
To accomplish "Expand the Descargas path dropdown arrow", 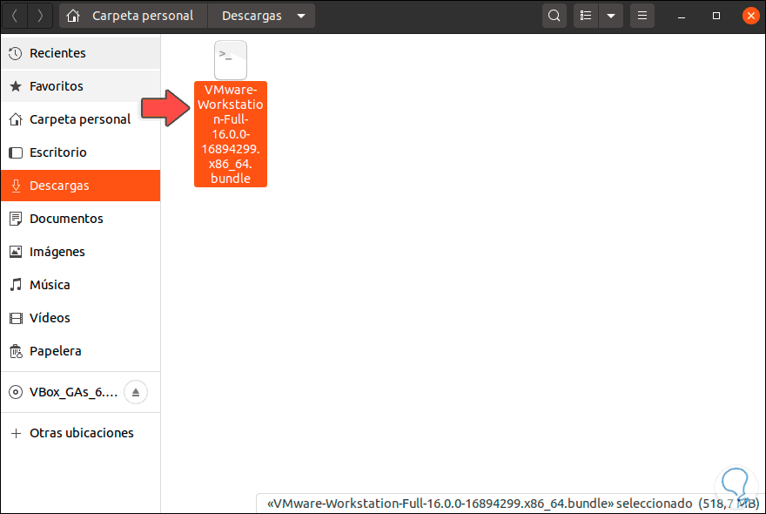I will (x=301, y=17).
